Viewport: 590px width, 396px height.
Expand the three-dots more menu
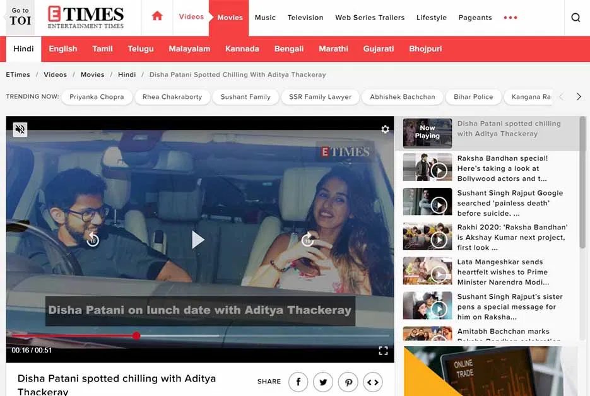click(x=510, y=17)
